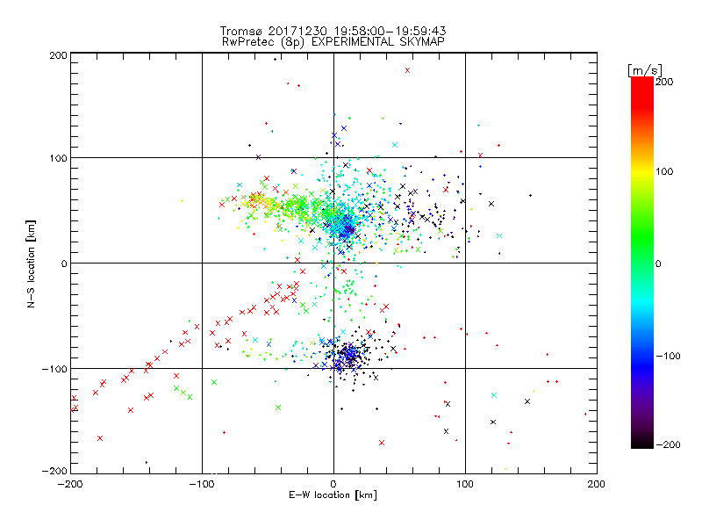Click the 100 tick label on colorbar

(x=664, y=171)
